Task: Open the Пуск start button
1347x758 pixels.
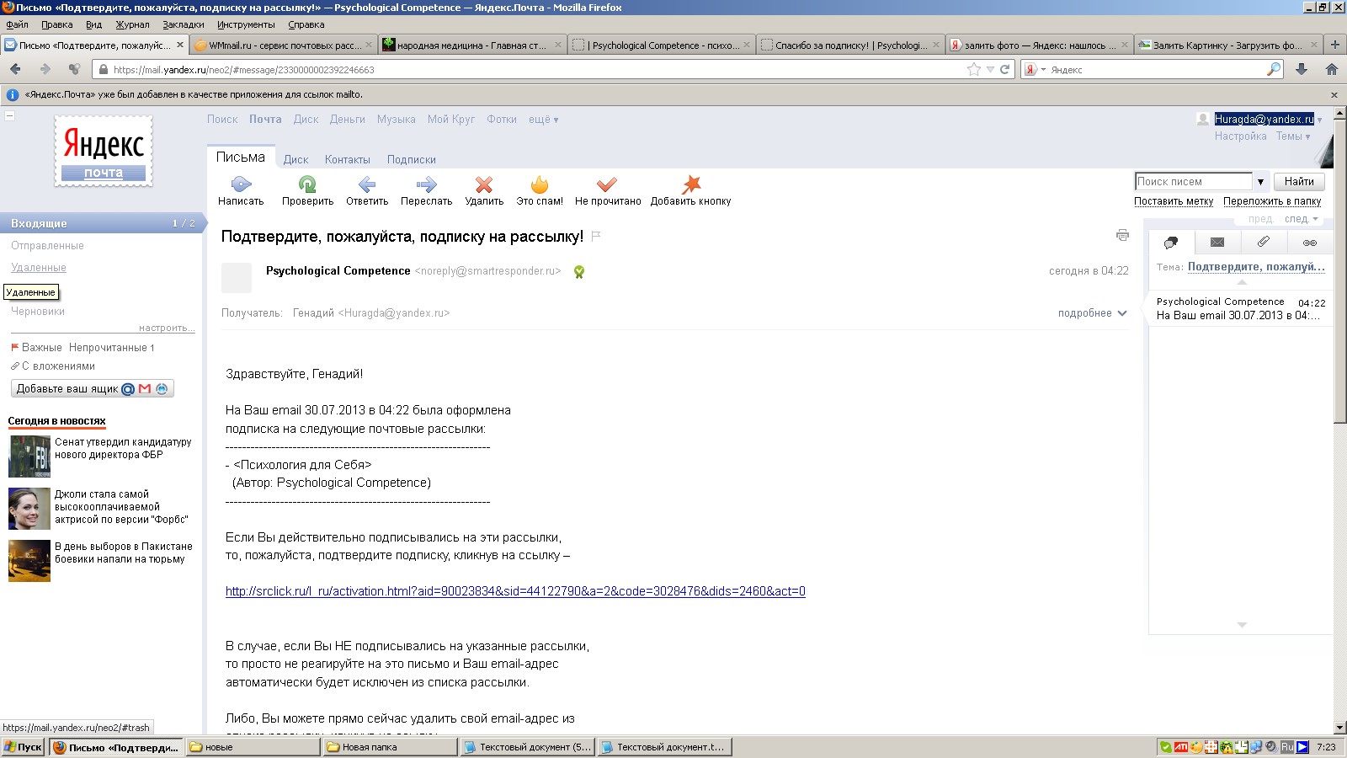Action: [24, 747]
